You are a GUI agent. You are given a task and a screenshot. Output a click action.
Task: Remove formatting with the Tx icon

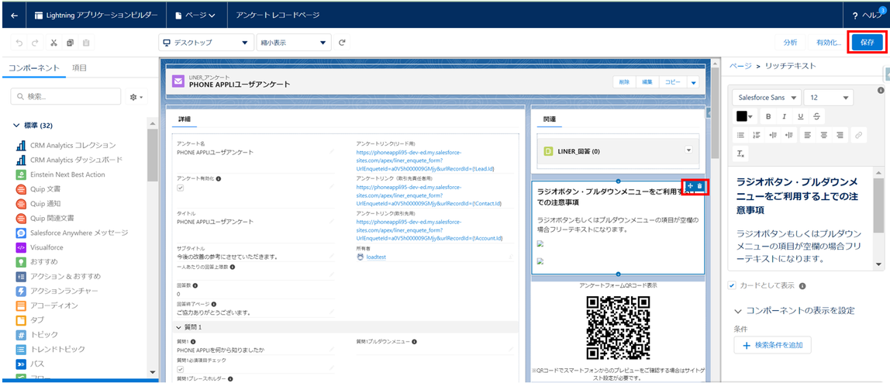coord(740,154)
